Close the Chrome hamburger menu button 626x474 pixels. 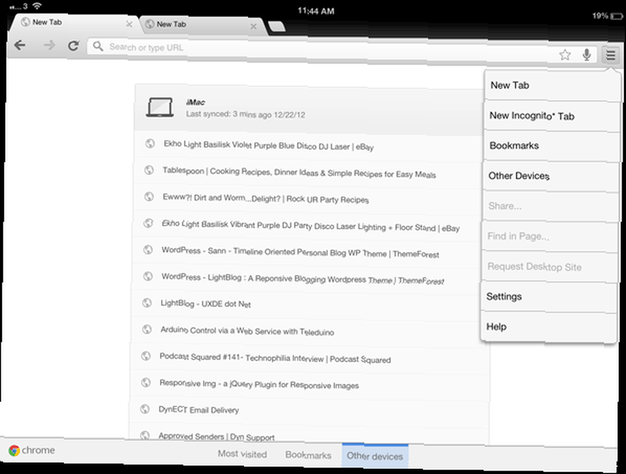point(610,54)
